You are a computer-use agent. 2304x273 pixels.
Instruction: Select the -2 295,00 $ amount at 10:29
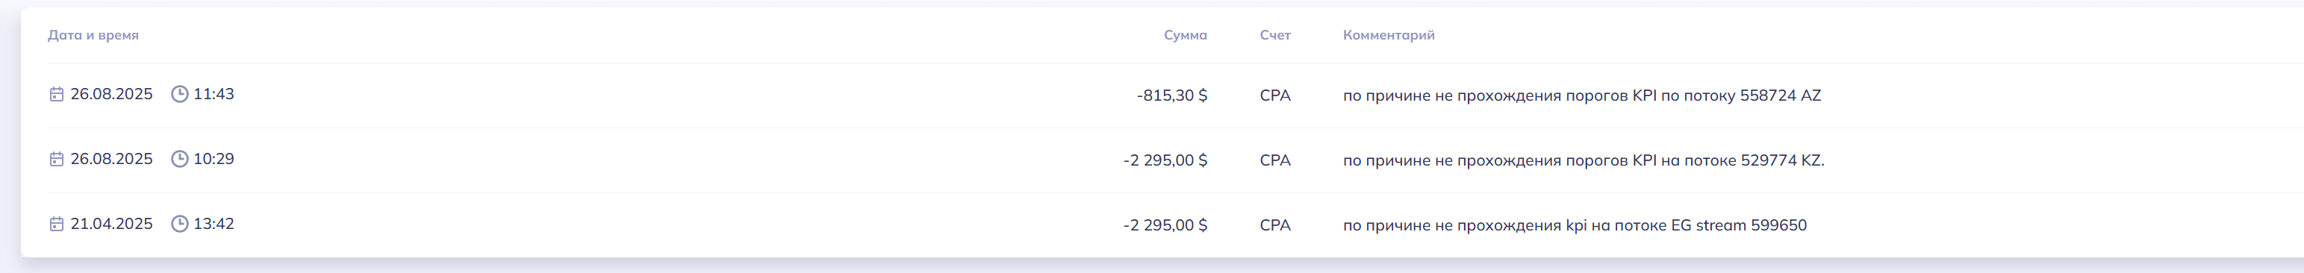click(x=1165, y=160)
